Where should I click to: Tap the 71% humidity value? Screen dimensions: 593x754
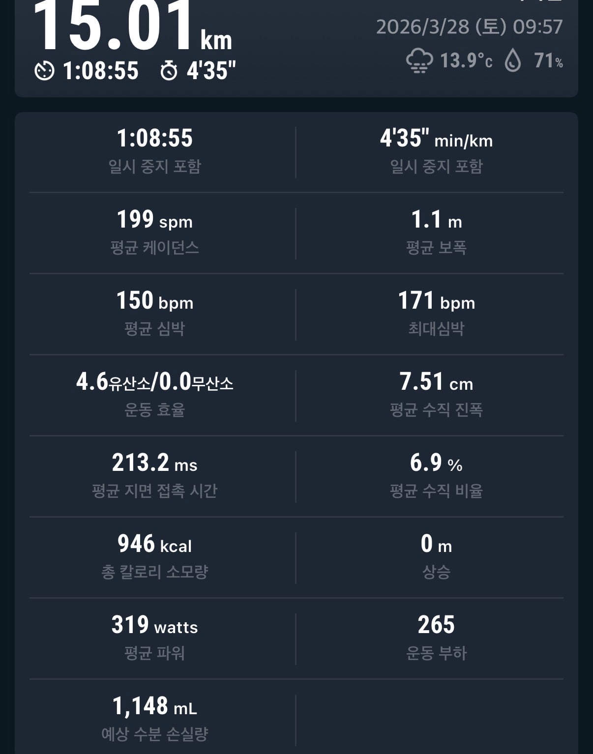pos(548,61)
